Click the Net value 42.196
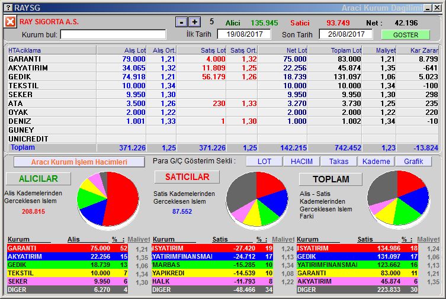This screenshot has width=446, height=299. (x=406, y=22)
